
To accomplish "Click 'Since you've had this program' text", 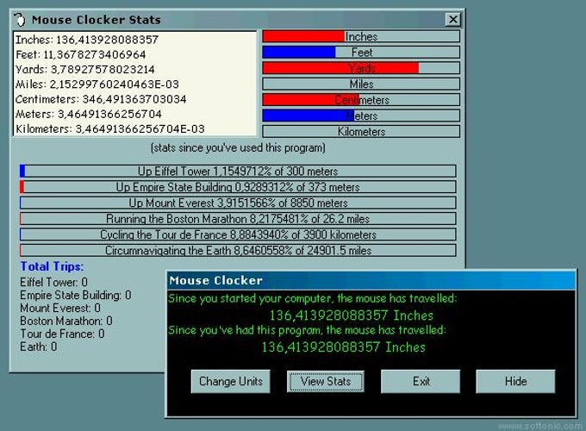I will point(307,330).
